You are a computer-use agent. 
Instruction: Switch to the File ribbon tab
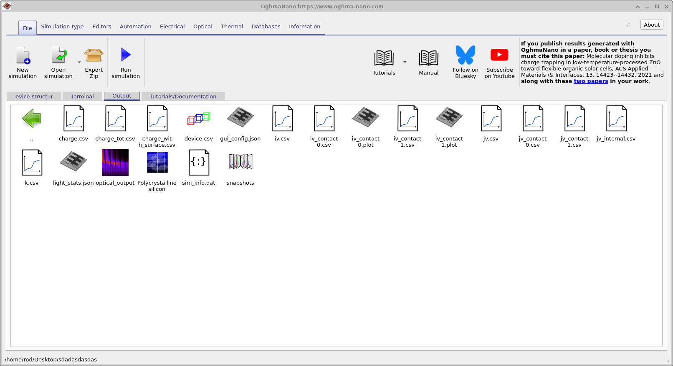28,28
